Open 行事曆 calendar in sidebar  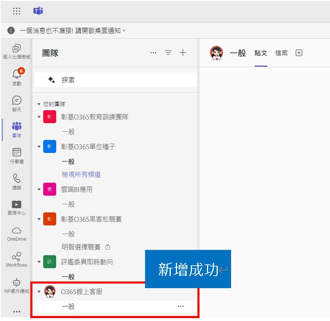point(17,156)
